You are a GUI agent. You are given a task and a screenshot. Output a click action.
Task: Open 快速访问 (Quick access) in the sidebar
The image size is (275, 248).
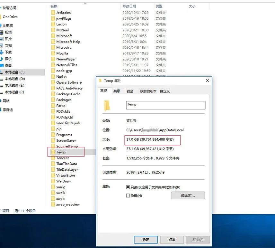(9, 8)
